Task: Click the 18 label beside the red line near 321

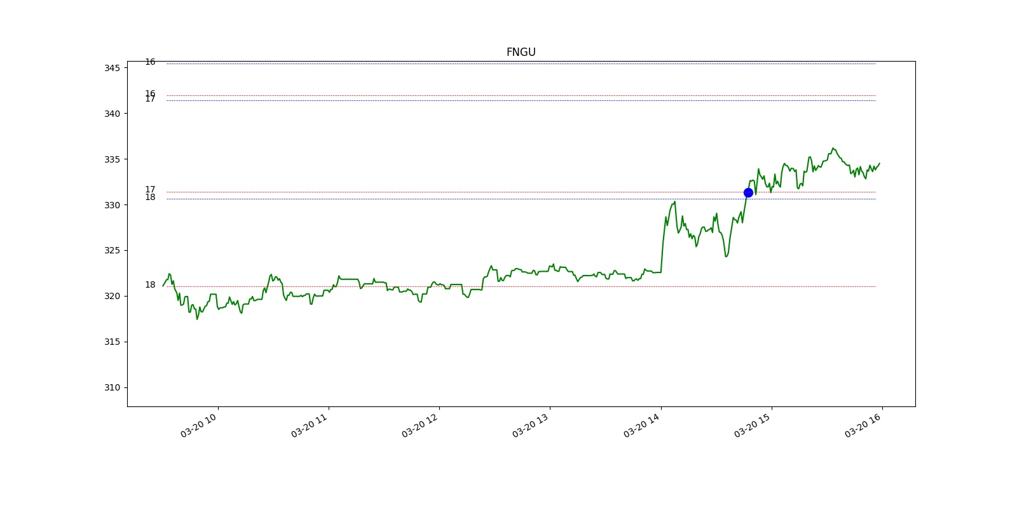Action: click(x=150, y=284)
